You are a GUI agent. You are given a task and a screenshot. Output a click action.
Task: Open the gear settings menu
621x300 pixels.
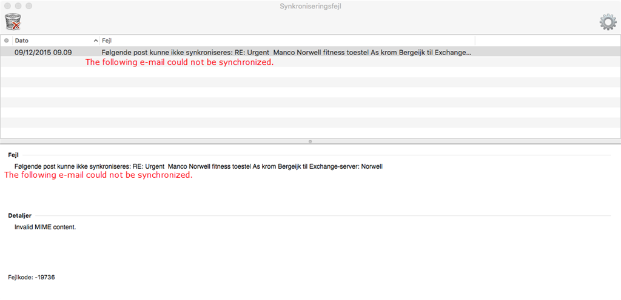608,22
